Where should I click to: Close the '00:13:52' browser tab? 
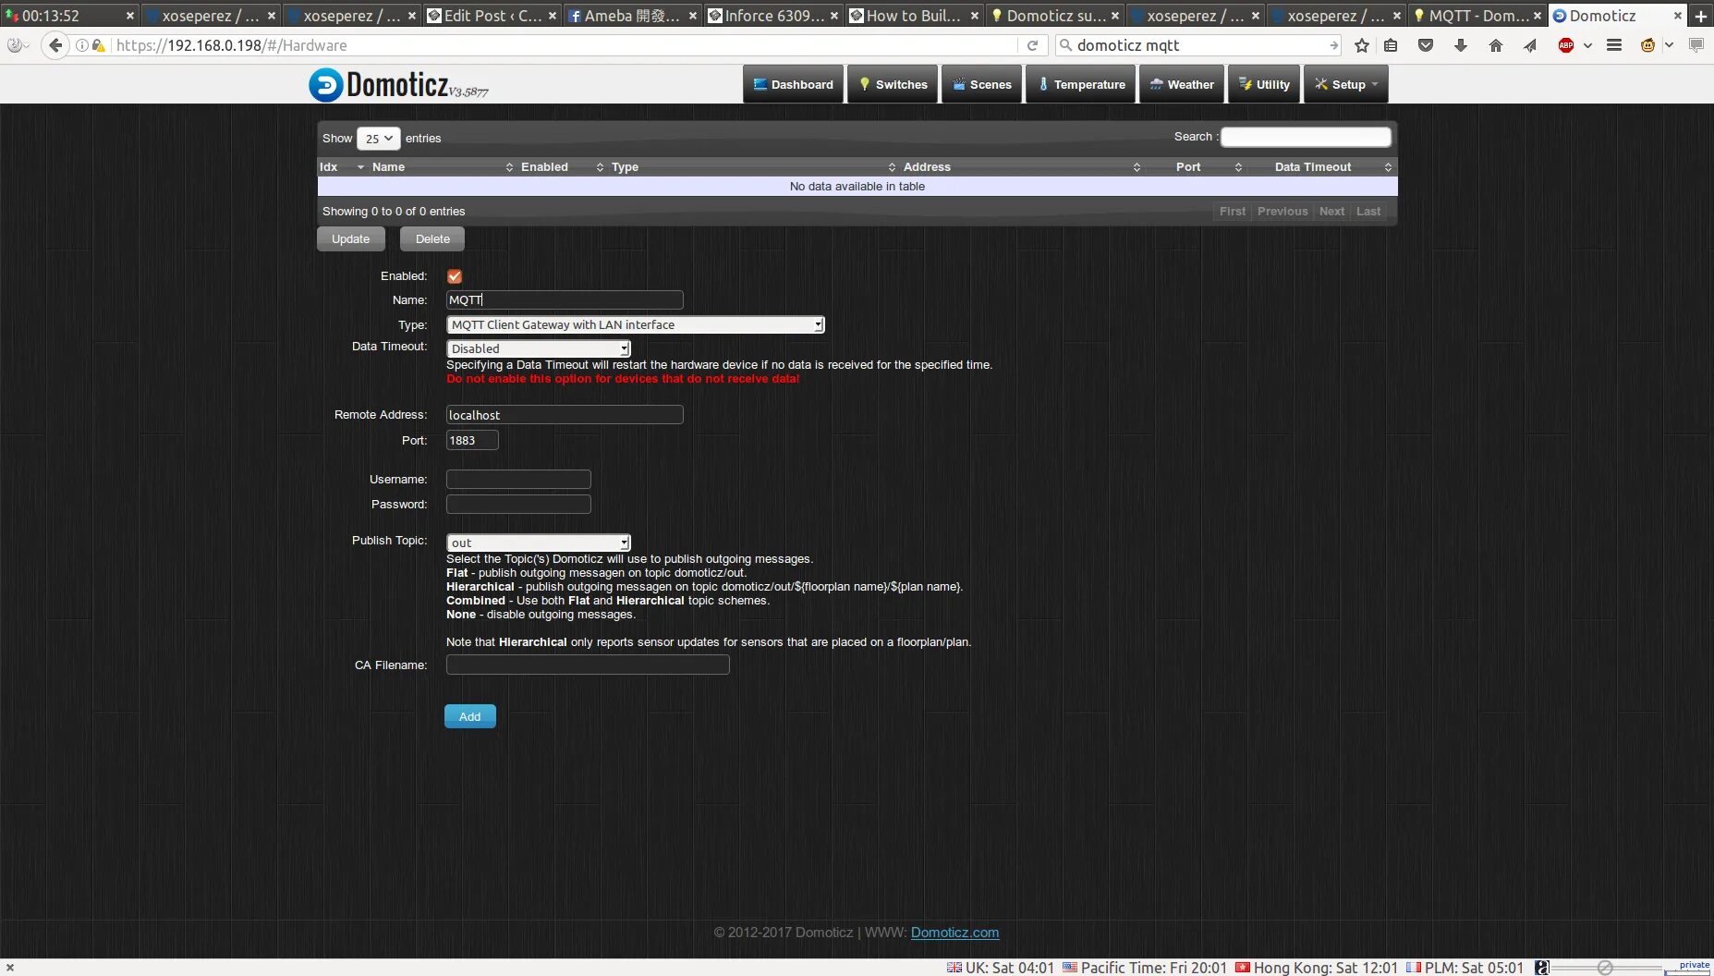point(130,16)
